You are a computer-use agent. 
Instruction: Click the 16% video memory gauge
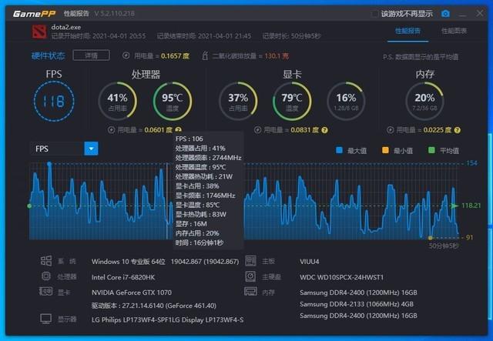pyautogui.click(x=346, y=101)
